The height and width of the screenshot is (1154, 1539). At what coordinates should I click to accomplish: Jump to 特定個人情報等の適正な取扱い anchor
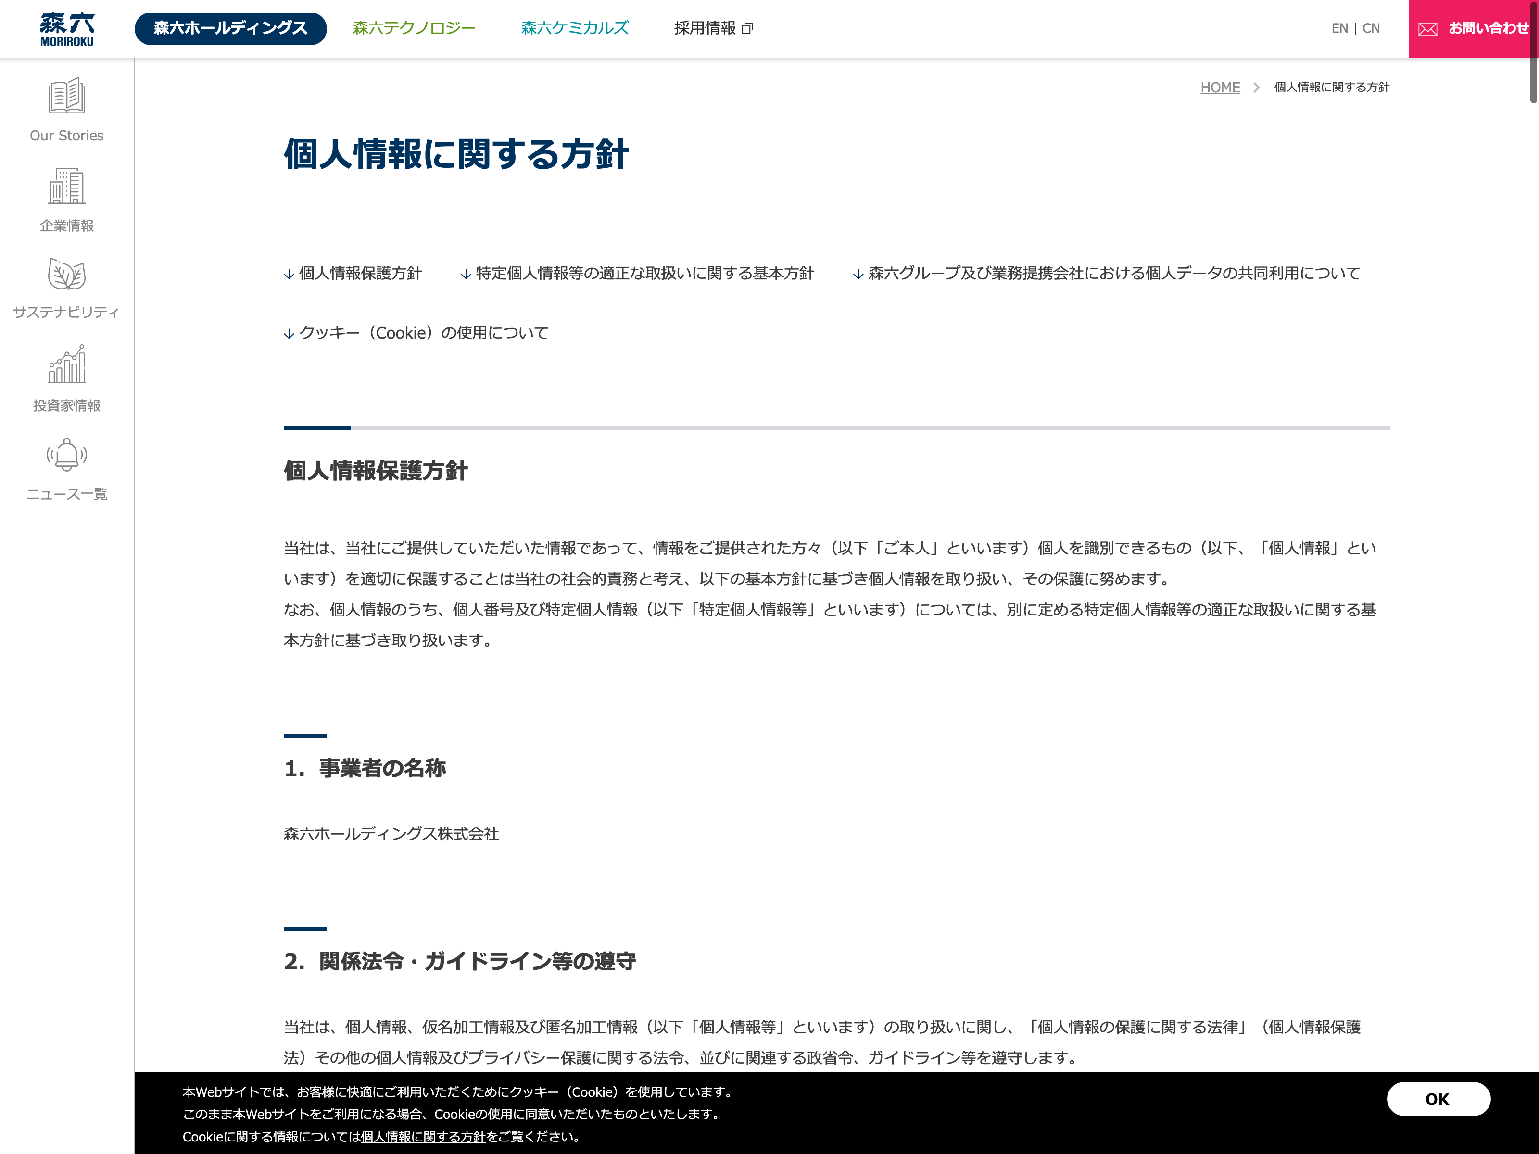coord(637,274)
